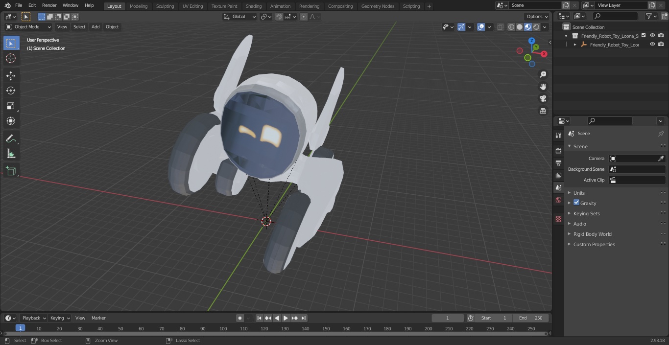This screenshot has width=669, height=345.
Task: Activate the Move tool
Action: [x=11, y=75]
